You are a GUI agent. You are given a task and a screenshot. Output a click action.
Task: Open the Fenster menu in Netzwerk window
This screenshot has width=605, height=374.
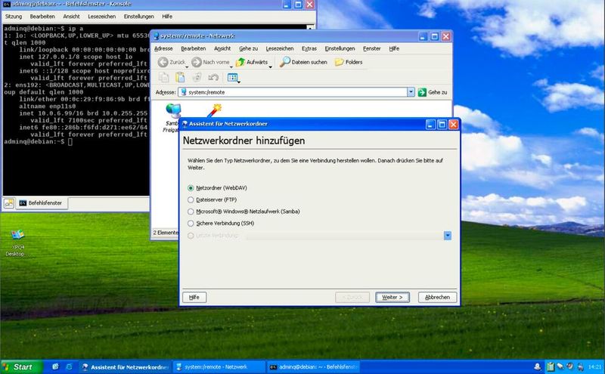(x=371, y=48)
